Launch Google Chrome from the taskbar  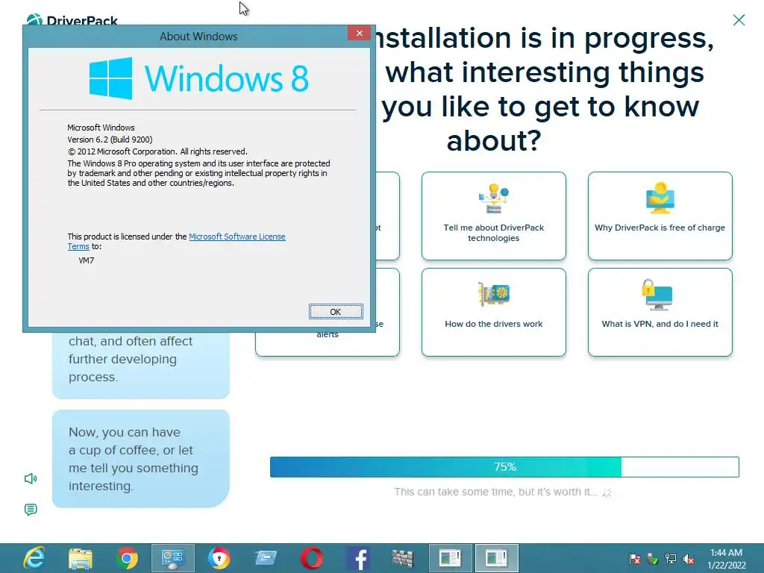pyautogui.click(x=127, y=558)
